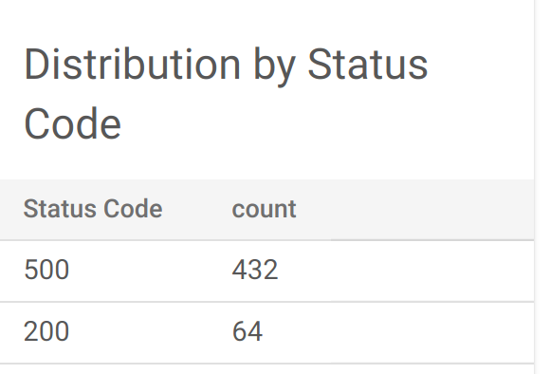Click the "Distribution by Status Code" heading
Viewport: 550px width, 374px height.
point(226,94)
